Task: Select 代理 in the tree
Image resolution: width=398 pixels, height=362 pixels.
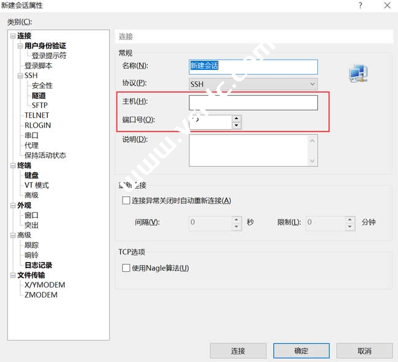Action: point(31,145)
